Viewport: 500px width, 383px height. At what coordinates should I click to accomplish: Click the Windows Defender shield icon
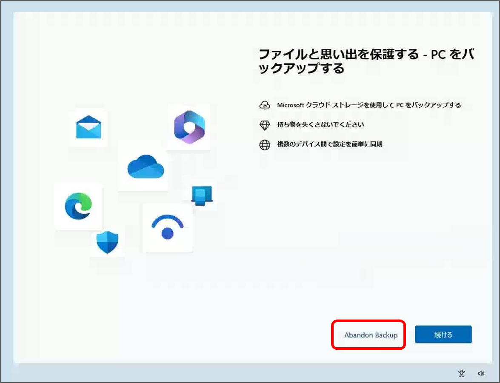point(107,242)
